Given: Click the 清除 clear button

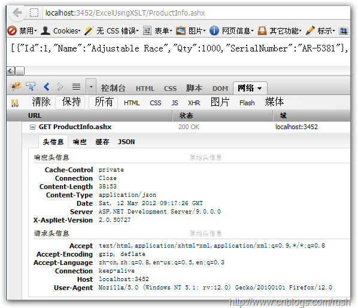Looking at the screenshot, I should [41, 102].
